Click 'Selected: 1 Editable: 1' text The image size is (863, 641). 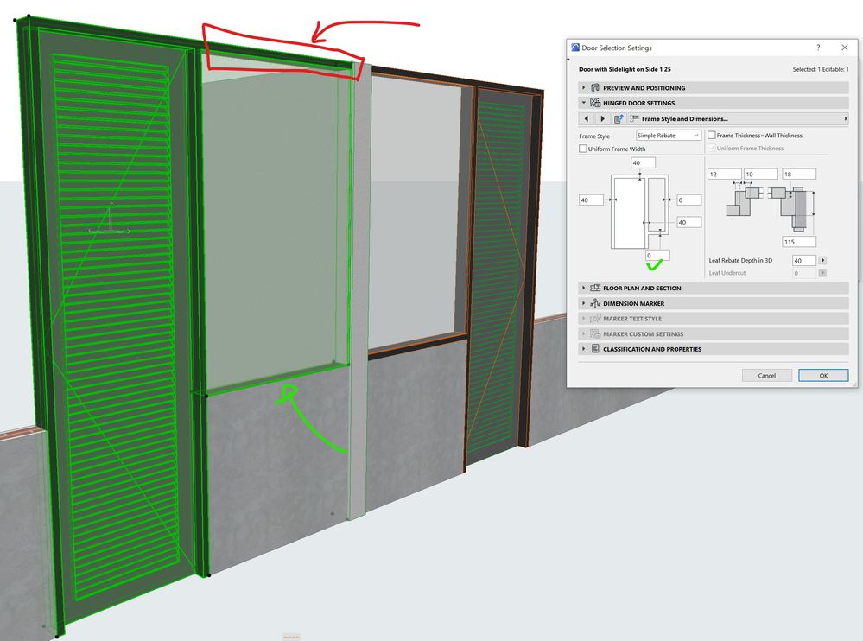(821, 69)
